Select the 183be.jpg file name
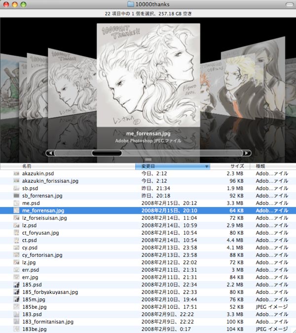296x333 pixels. [35, 329]
